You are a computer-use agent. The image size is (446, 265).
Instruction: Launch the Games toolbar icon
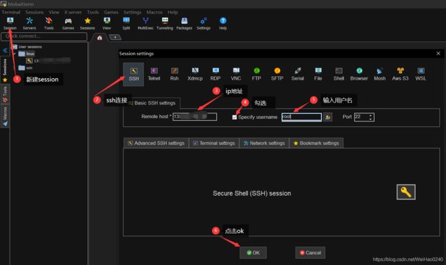(68, 23)
